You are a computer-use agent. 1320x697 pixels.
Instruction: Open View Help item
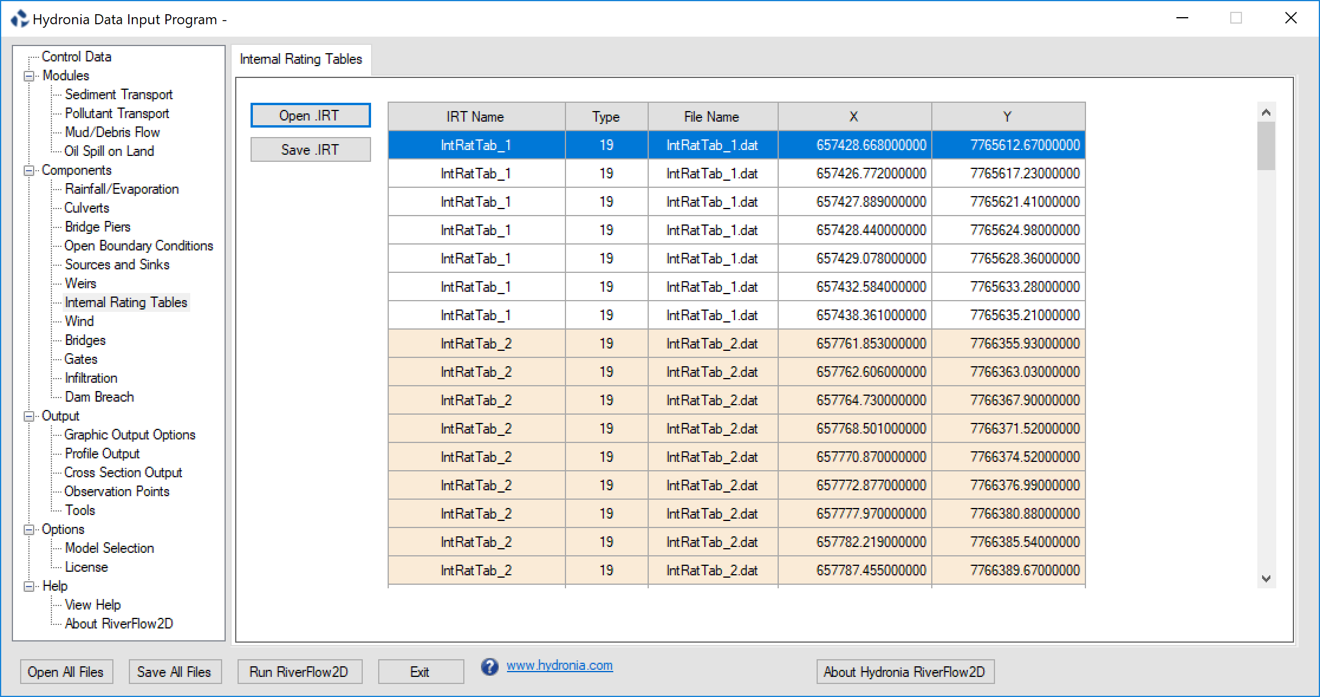(x=93, y=605)
